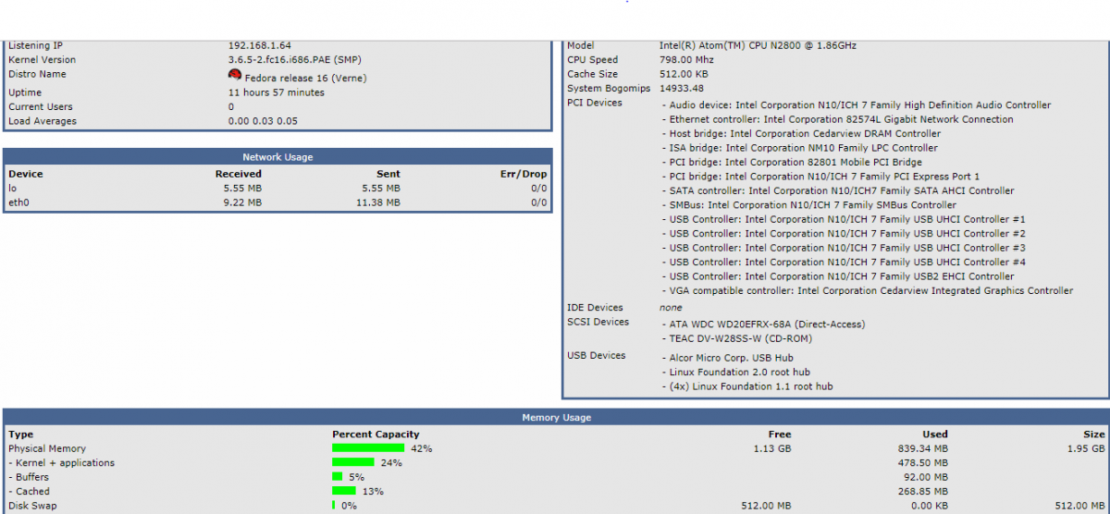Click the SMBus Controller entry
The image size is (1110, 514).
[x=809, y=205]
